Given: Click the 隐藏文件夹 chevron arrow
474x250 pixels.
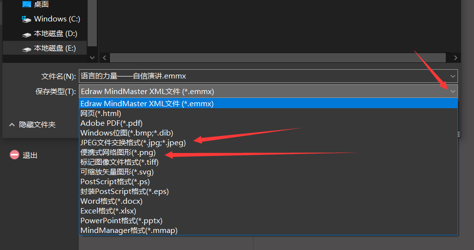Looking at the screenshot, I should point(12,125).
